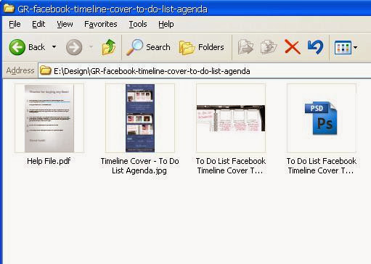
Task: Select the planner photo thumbnail
Action: tap(231, 118)
